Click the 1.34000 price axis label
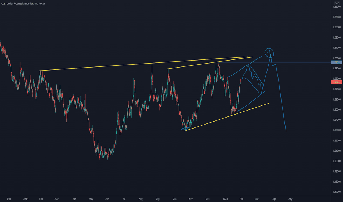Viewport: 343px width, 202px height. 337,17
